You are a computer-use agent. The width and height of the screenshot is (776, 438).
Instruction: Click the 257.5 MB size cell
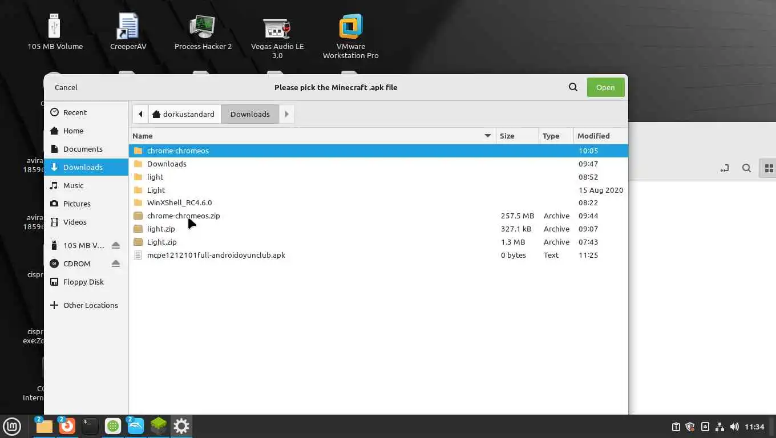pyautogui.click(x=518, y=216)
